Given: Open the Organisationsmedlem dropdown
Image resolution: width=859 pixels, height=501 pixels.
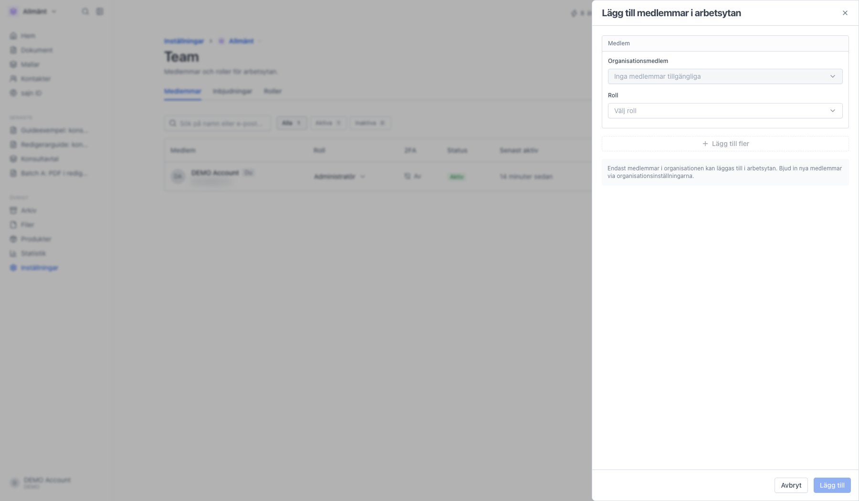Looking at the screenshot, I should (x=725, y=76).
